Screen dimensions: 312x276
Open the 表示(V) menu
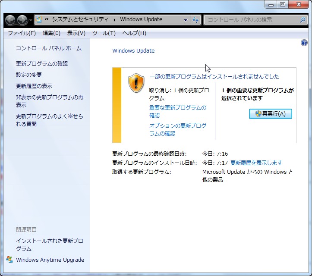[76, 33]
